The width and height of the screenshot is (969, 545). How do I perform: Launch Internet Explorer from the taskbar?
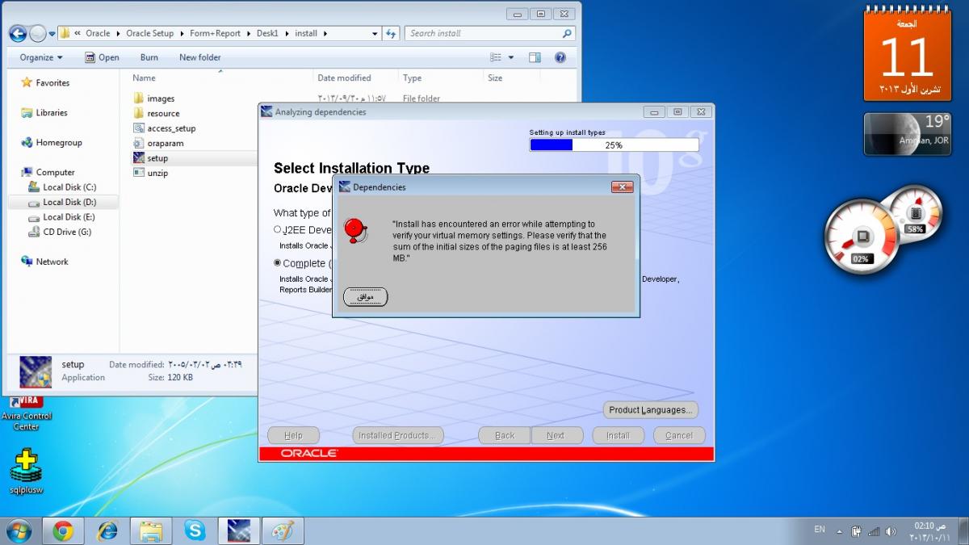point(107,530)
